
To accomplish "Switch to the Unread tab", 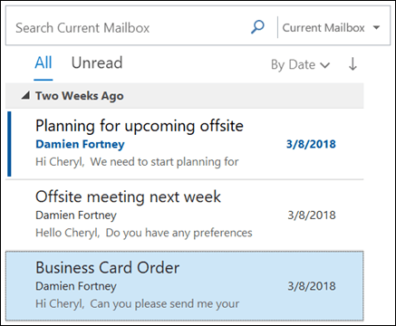I will (x=97, y=62).
